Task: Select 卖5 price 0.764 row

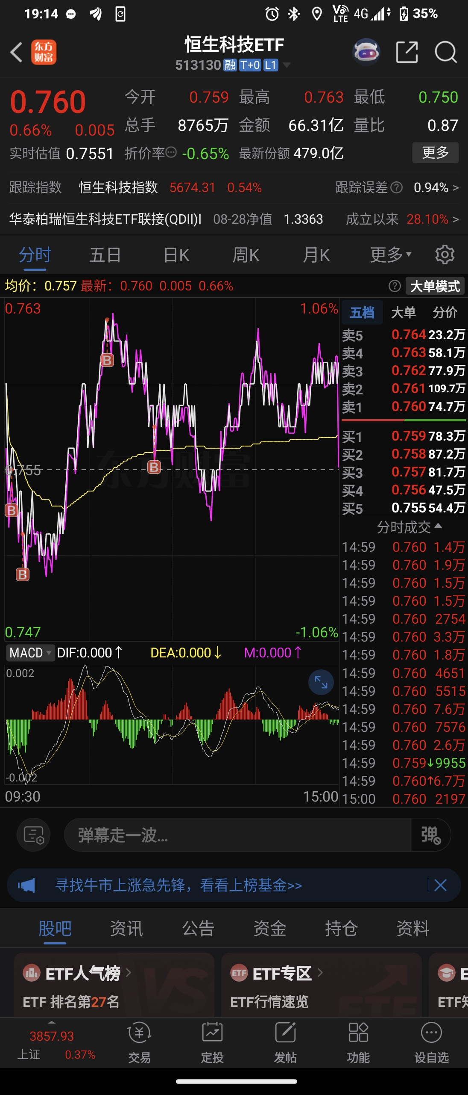Action: [404, 334]
